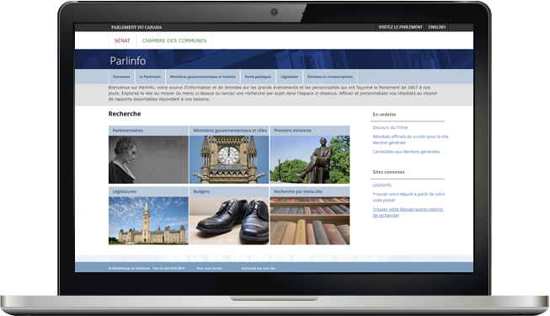The image size is (550, 316).
Task: Select the black shoes thumbnail
Action: pos(229,221)
